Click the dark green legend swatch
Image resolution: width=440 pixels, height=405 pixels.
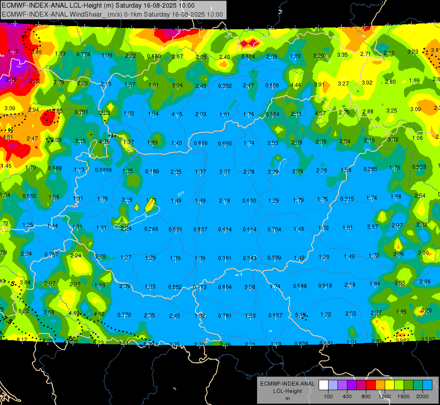point(409,385)
